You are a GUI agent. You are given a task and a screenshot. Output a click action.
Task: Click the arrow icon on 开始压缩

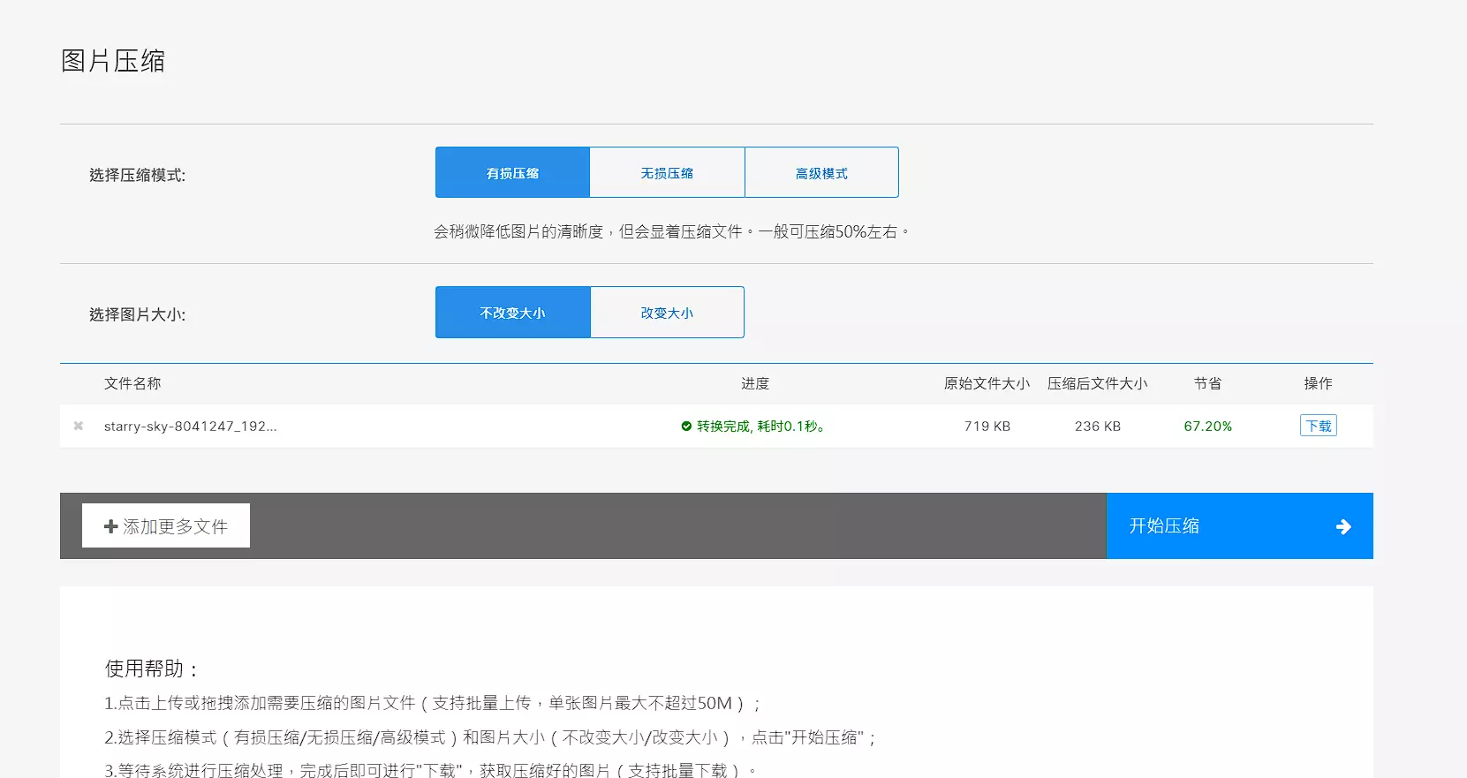pyautogui.click(x=1342, y=526)
